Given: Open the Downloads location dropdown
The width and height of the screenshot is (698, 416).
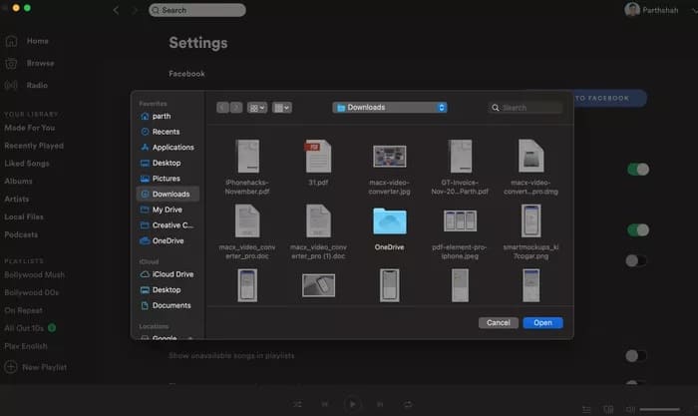Looking at the screenshot, I should coord(390,108).
